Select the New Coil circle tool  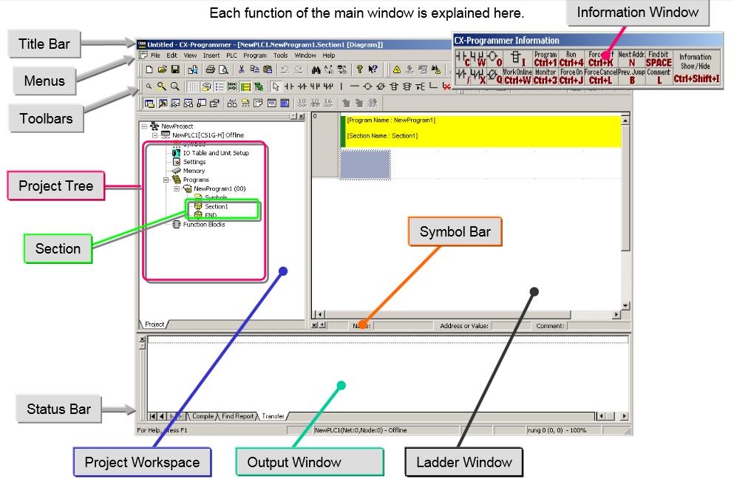pos(367,86)
